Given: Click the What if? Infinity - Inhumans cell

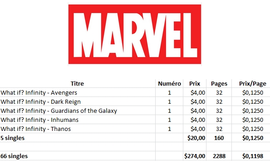Looking at the screenshot, I should (78, 120).
